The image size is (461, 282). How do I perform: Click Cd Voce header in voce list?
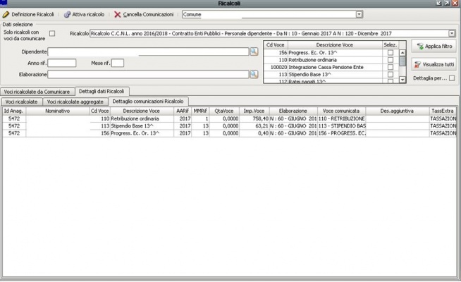coord(275,45)
